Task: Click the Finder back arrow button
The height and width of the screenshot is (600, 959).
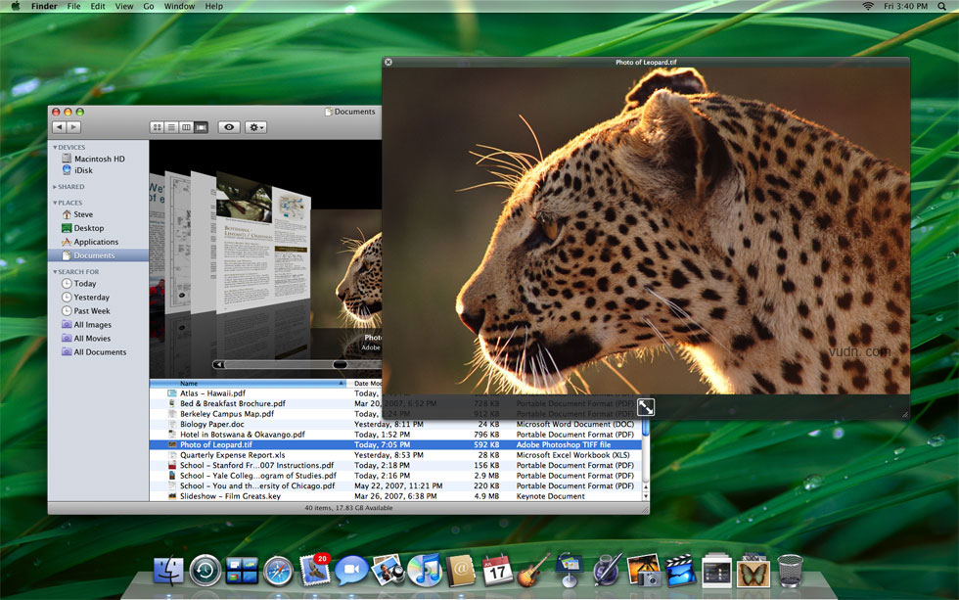Action: [x=60, y=127]
